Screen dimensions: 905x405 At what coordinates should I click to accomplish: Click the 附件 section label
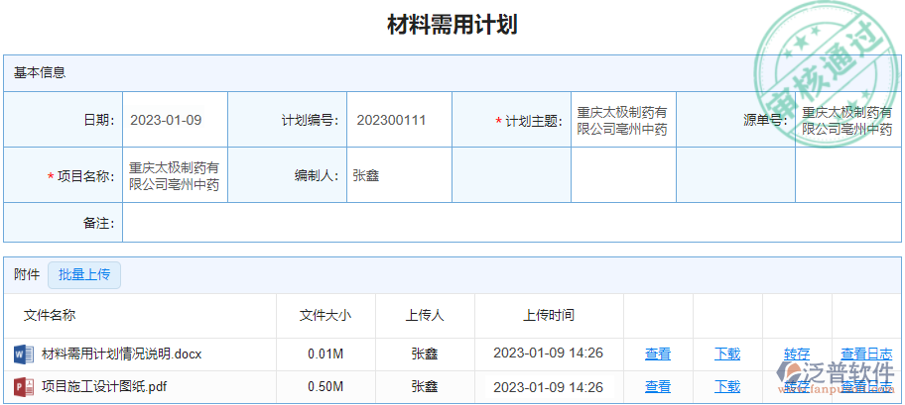click(27, 275)
